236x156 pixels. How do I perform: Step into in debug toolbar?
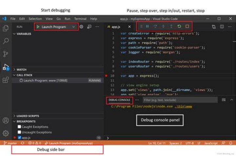(x=163, y=26)
